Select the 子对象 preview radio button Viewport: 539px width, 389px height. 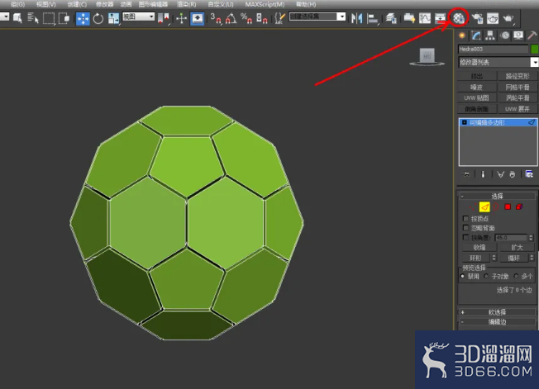[x=486, y=276]
